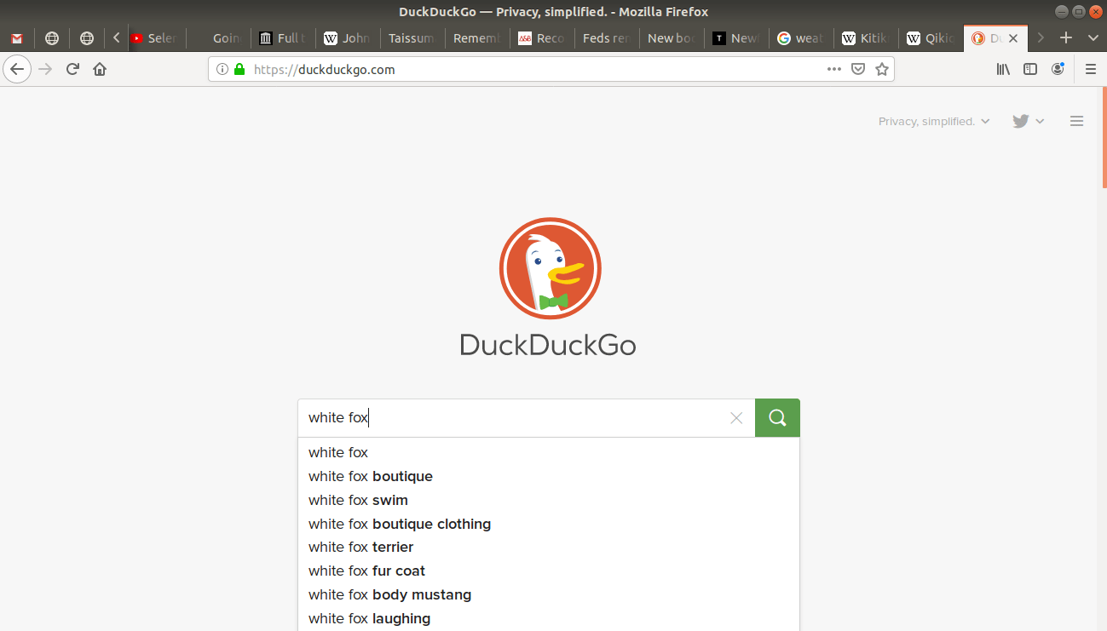The height and width of the screenshot is (631, 1107).
Task: Open the DuckDuckGo side menu
Action: [x=1076, y=121]
